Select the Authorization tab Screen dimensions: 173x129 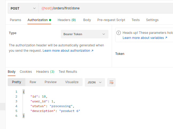pos(39,20)
